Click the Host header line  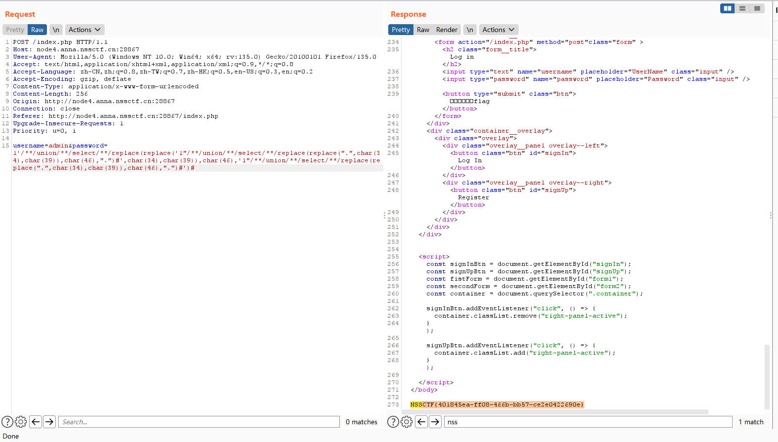(76, 49)
